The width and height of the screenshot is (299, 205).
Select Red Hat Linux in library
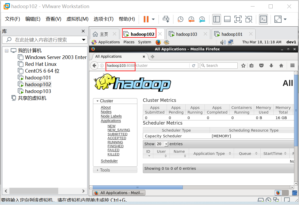click(x=41, y=64)
